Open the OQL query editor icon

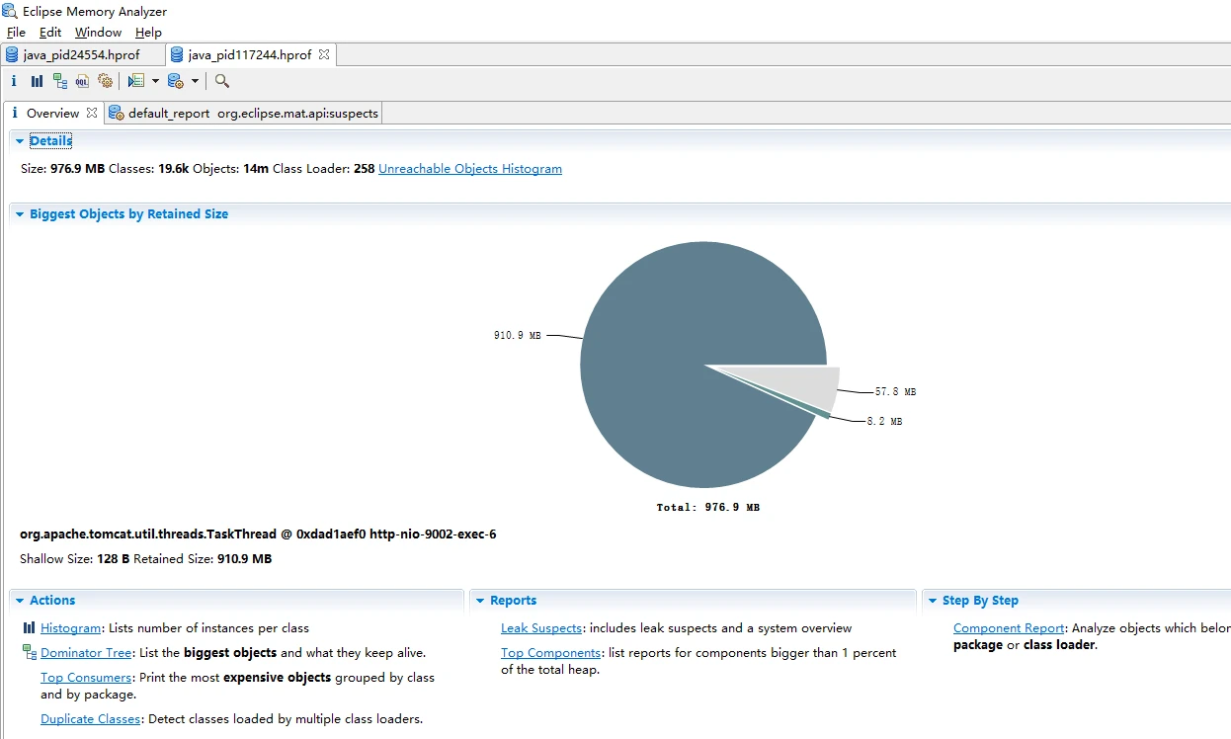(x=83, y=81)
